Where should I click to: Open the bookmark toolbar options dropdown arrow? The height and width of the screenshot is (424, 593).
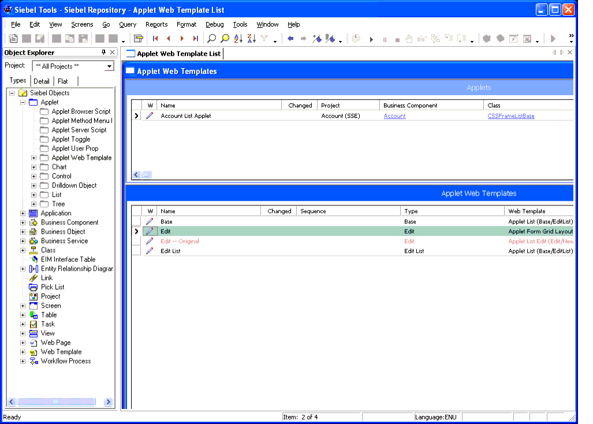click(x=340, y=41)
